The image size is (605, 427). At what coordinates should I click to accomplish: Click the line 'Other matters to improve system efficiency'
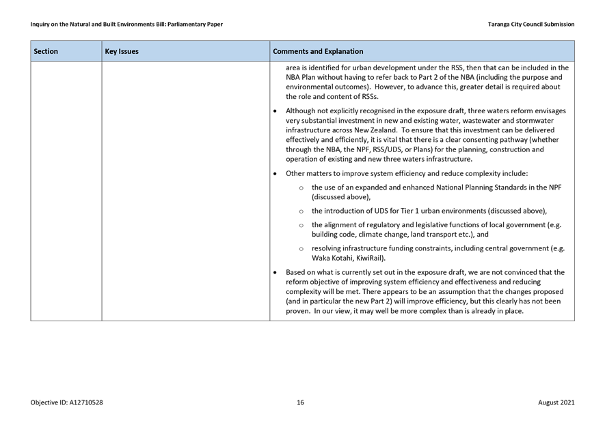[407, 173]
